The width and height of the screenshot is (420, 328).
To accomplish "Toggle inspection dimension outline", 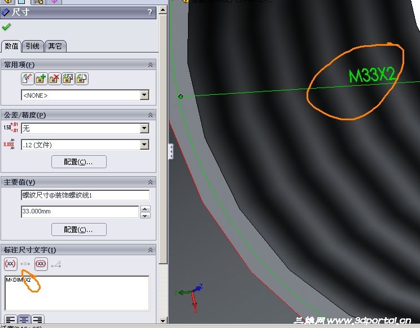I will [41, 264].
